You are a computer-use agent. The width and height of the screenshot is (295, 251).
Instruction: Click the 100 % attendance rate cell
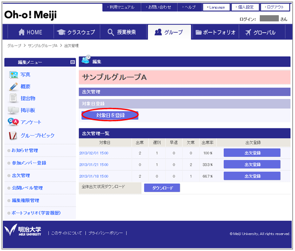click(x=208, y=153)
